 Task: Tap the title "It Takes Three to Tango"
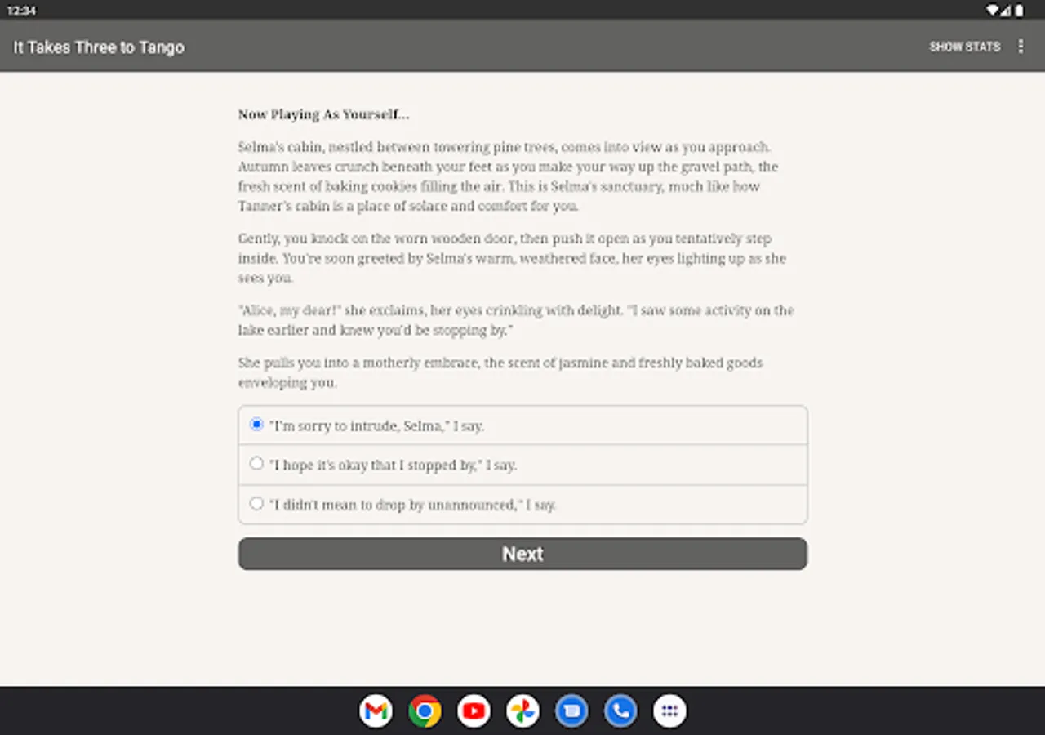coord(98,47)
